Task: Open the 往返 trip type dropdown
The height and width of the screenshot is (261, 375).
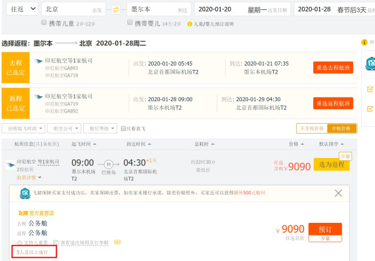Action: (22, 9)
